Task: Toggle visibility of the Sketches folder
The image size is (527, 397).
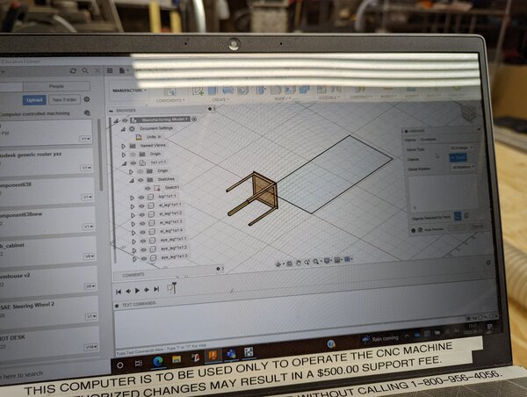Action: [141, 180]
